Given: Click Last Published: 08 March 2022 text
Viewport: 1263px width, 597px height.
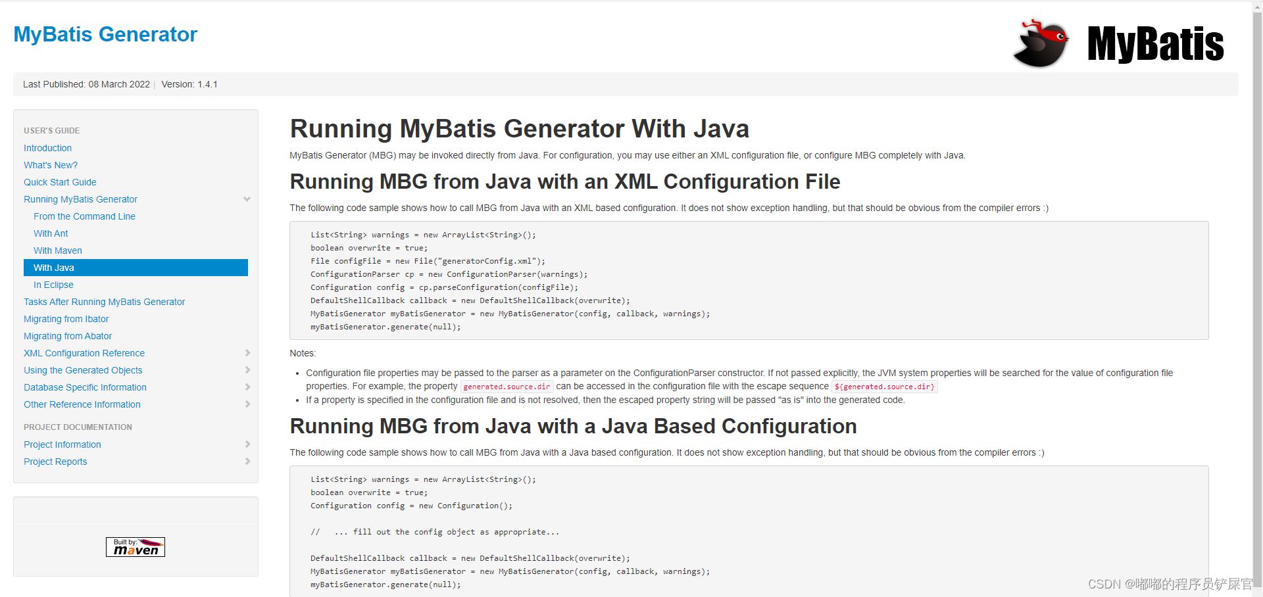Looking at the screenshot, I should click(86, 84).
